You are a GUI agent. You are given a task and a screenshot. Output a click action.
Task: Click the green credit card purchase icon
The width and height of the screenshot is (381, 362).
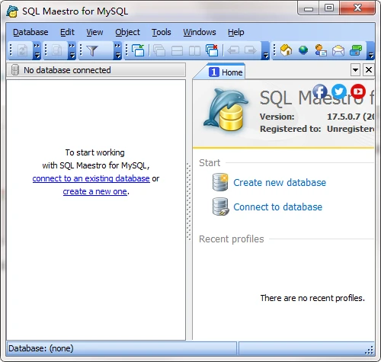point(356,50)
